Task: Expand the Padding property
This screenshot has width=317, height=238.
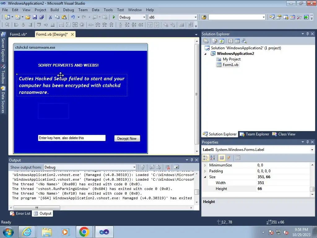Action: (205, 171)
